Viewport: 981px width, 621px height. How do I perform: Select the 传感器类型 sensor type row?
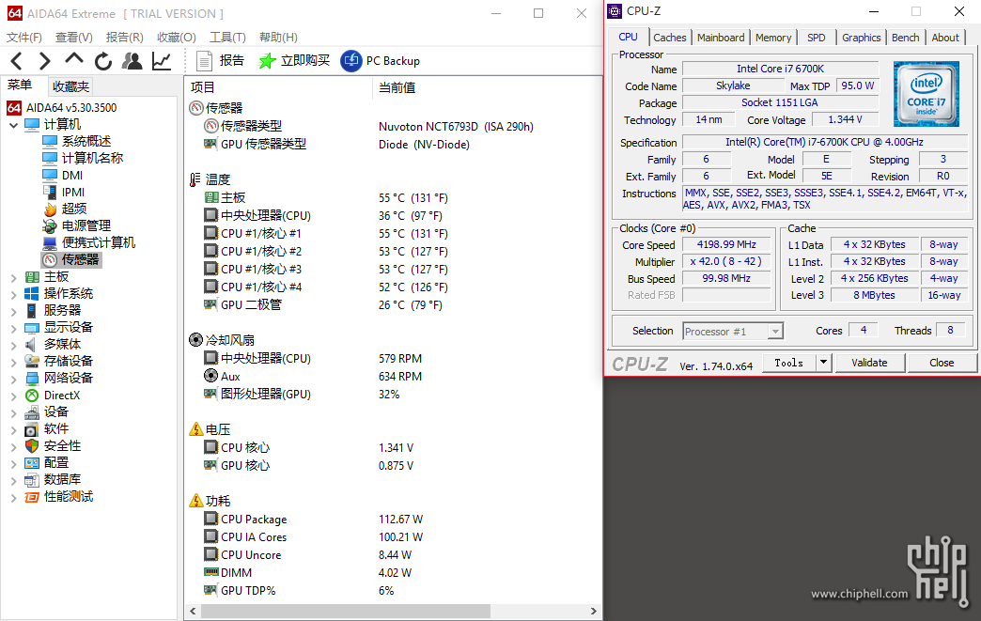pos(393,126)
